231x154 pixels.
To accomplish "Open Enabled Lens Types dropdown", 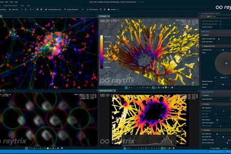I will (x=223, y=140).
